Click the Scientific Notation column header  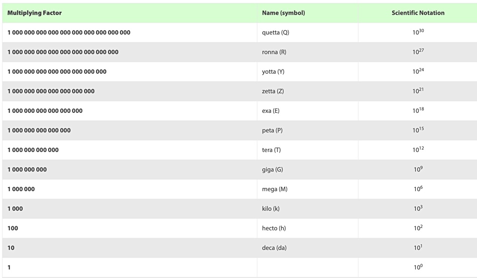click(x=418, y=13)
